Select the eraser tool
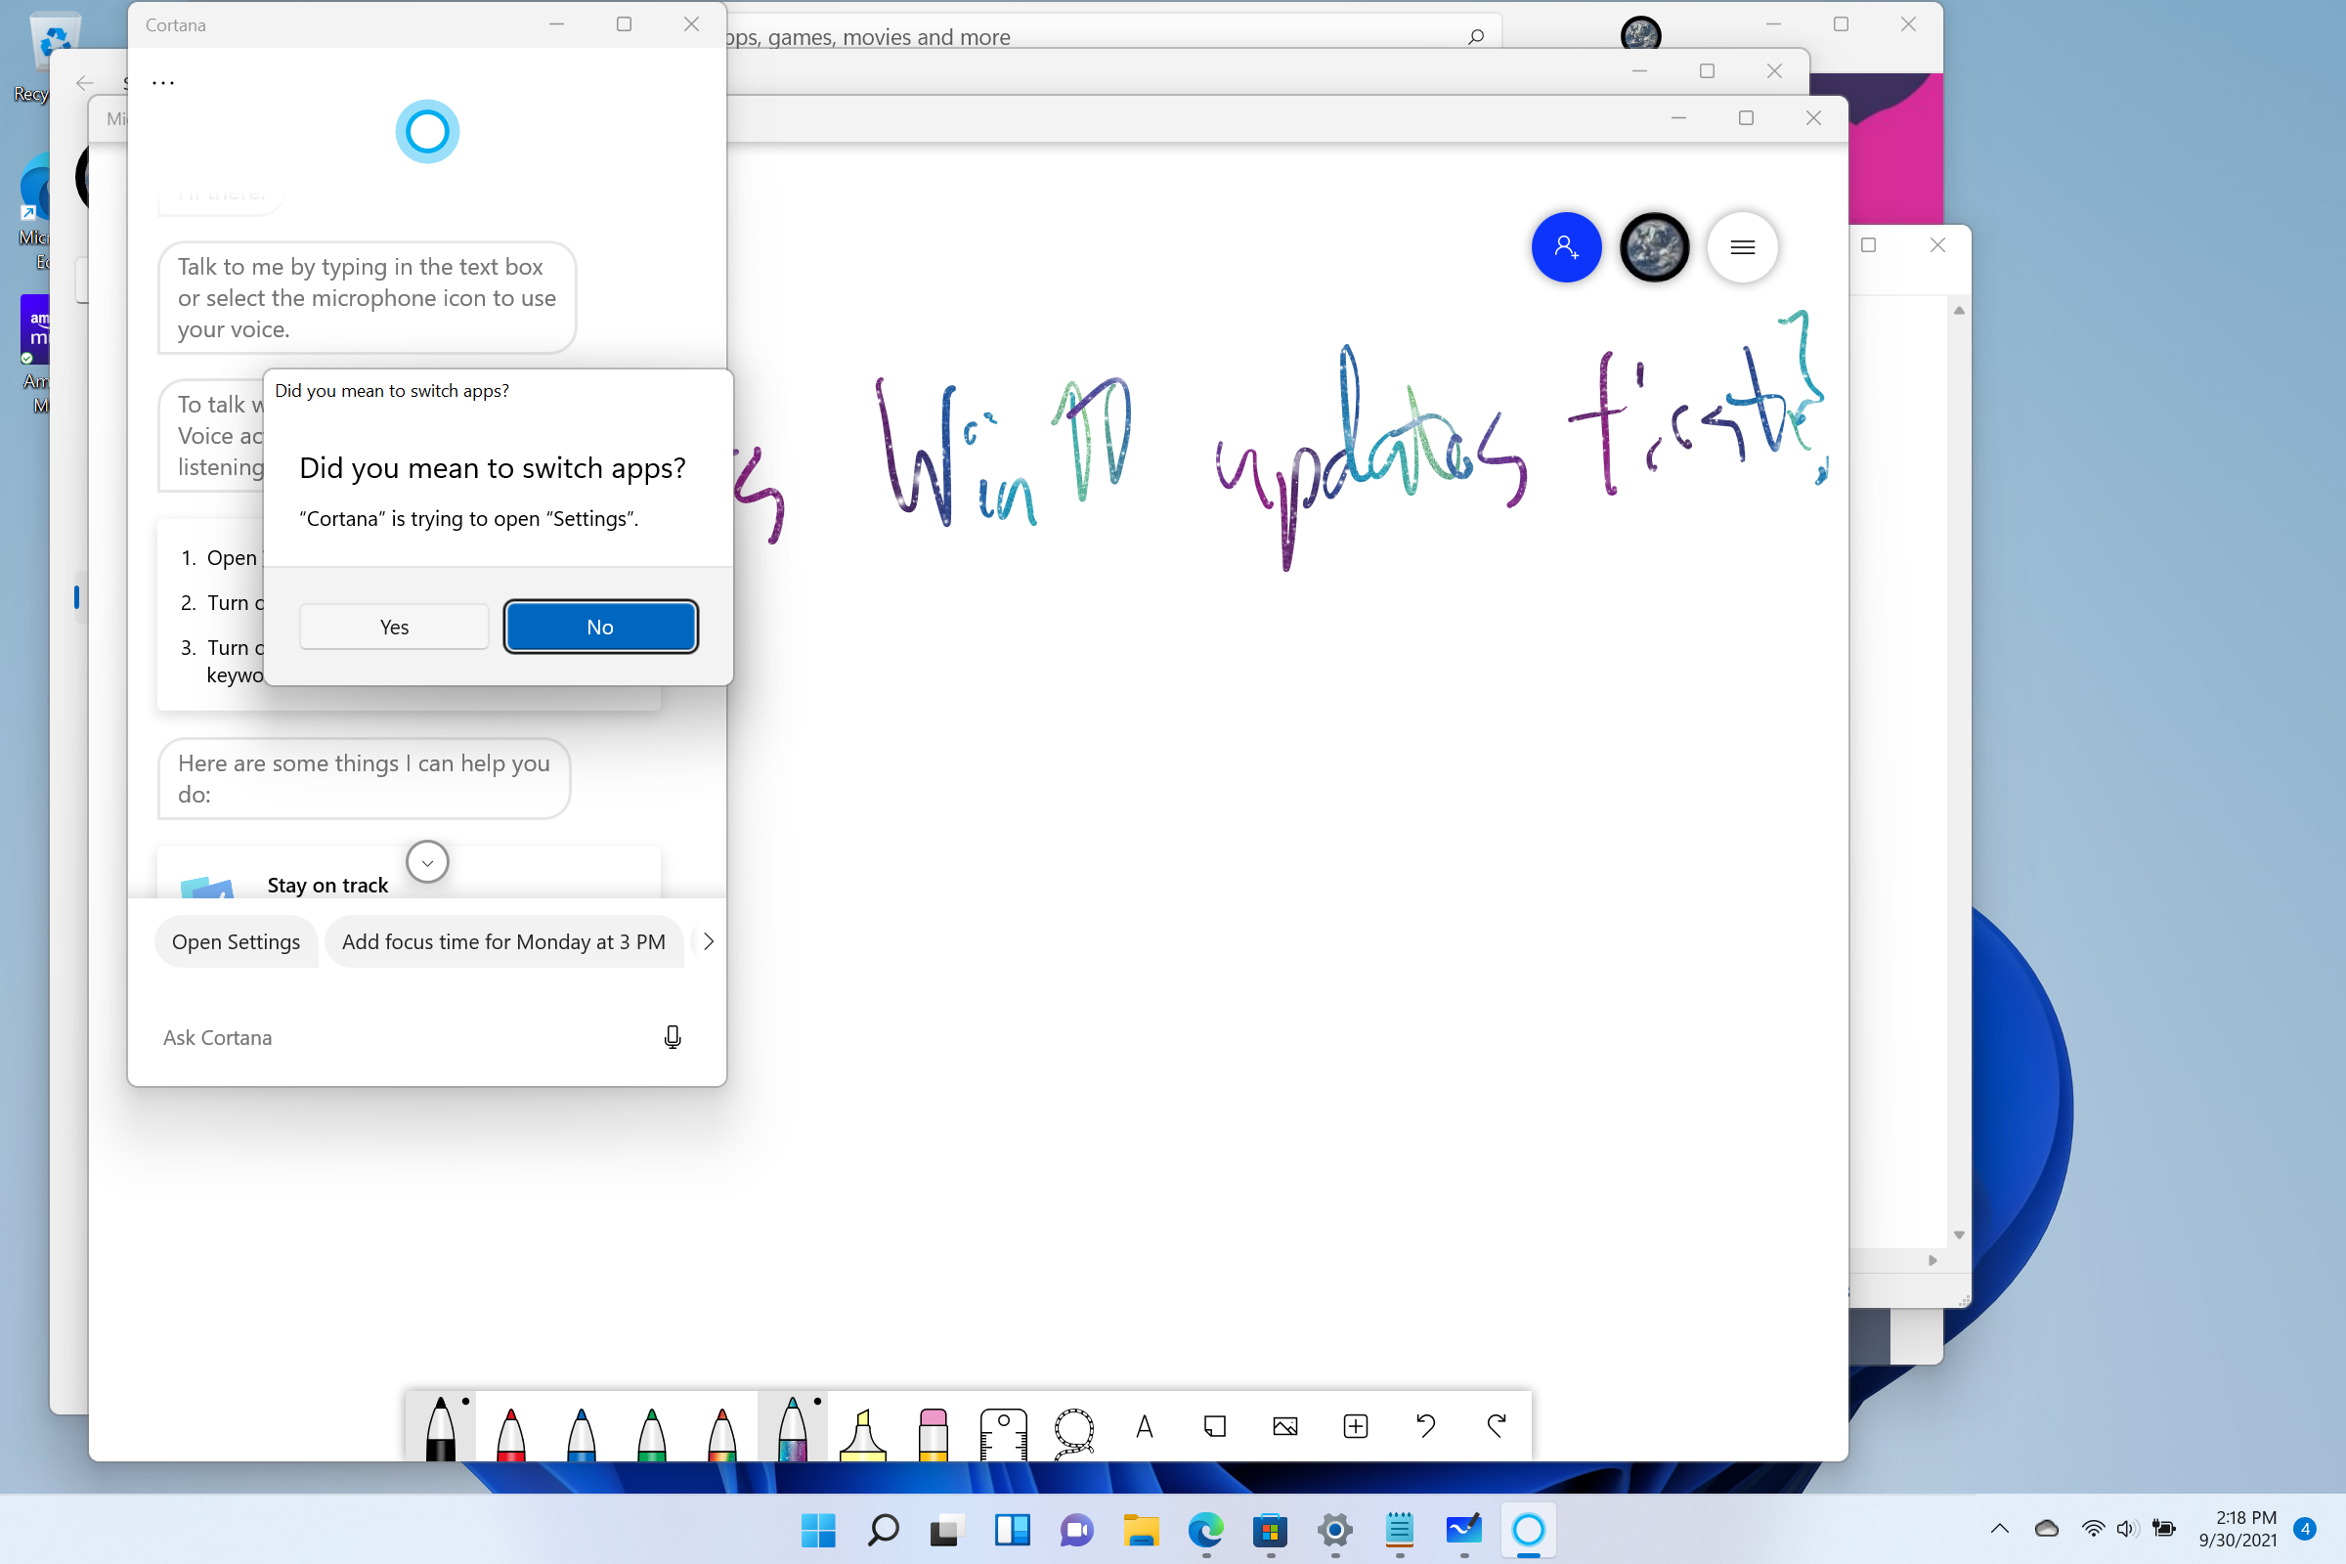This screenshot has height=1564, width=2346. (935, 1428)
